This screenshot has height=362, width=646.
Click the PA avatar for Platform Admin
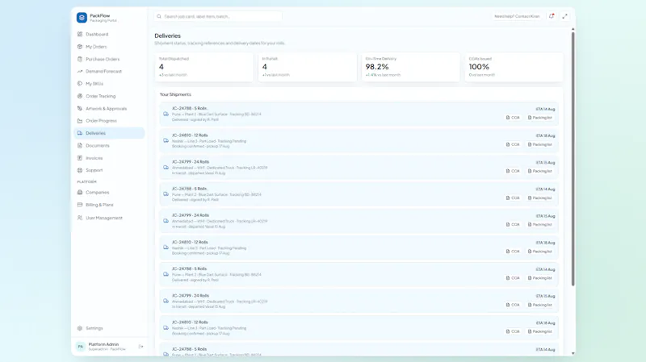(80, 347)
